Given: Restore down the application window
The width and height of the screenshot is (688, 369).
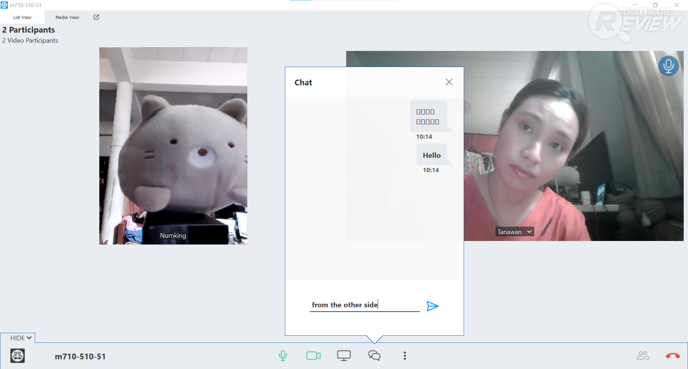Looking at the screenshot, I should (655, 5).
